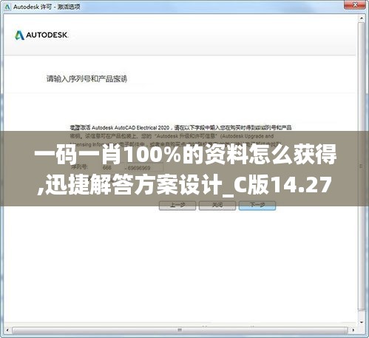Click the horizontal scrollbar left arrow
This screenshot has width=369, height=338.
(7, 330)
